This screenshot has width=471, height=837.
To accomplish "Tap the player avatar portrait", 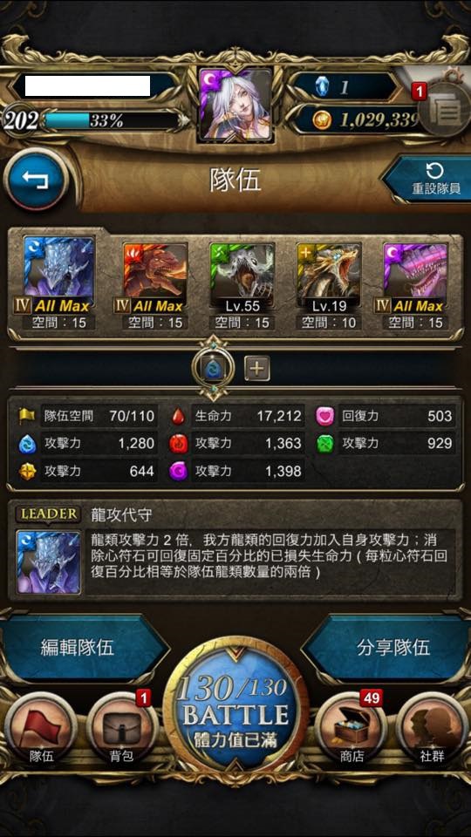I will click(235, 104).
